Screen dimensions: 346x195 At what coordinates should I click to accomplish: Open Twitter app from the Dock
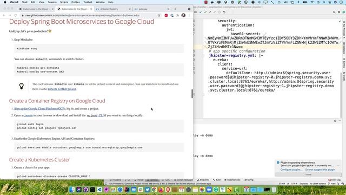tap(148, 190)
